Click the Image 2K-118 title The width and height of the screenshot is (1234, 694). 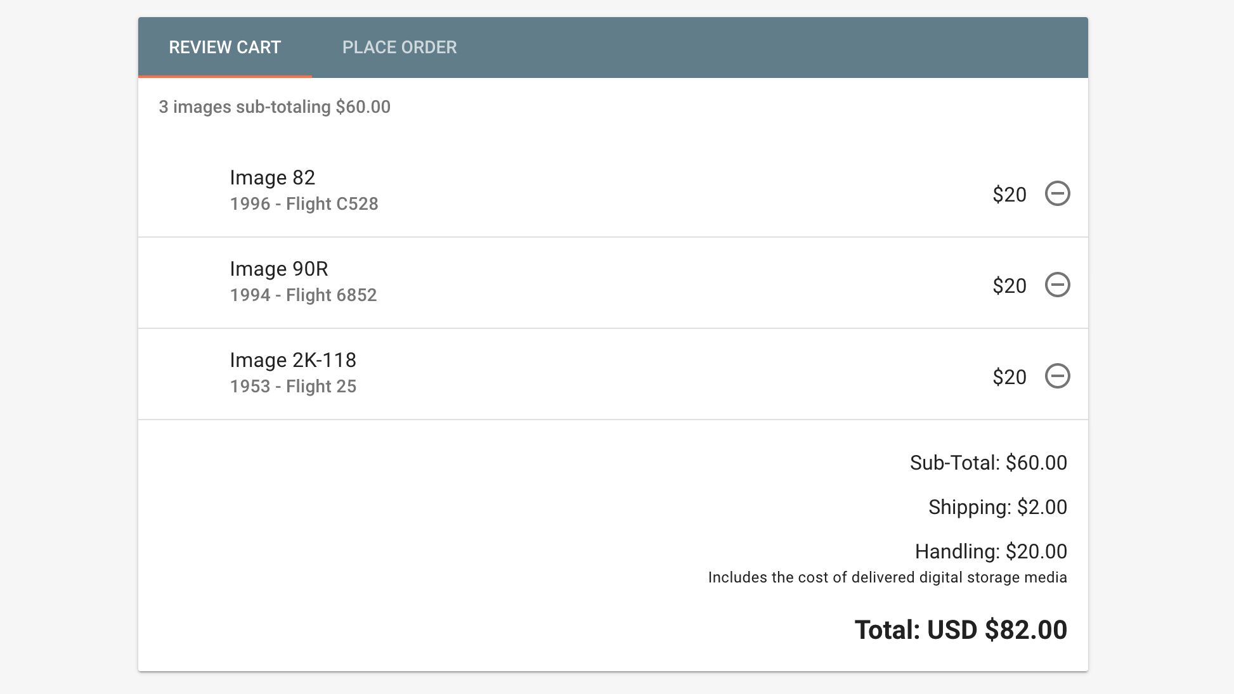pos(293,360)
